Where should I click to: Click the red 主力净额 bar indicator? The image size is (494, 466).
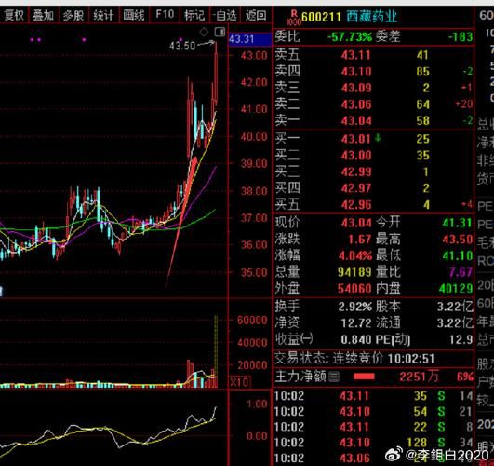pos(364,377)
